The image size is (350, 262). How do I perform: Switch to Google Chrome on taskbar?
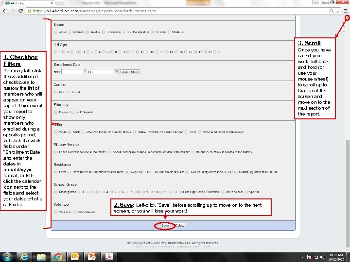pos(58,257)
